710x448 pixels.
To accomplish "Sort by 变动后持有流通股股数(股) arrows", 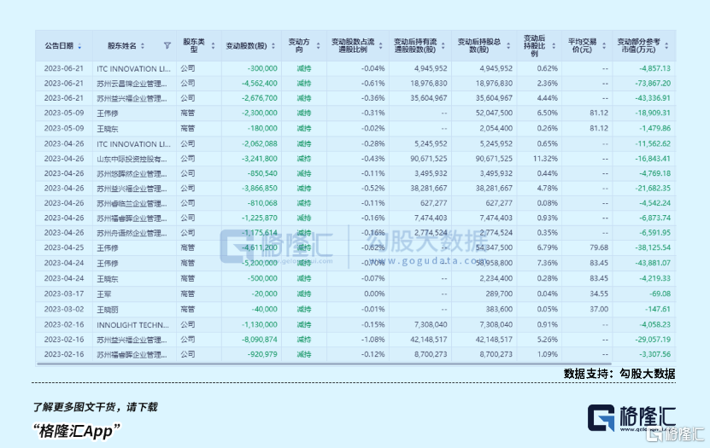I will tap(443, 46).
